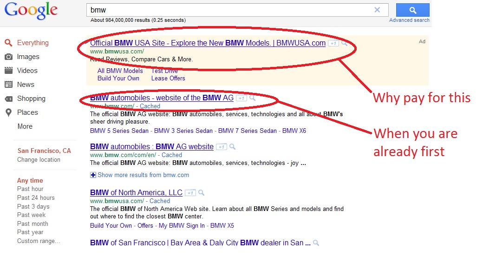Open BMW X6 link
Screen dimensions: 483x263
click(294, 131)
